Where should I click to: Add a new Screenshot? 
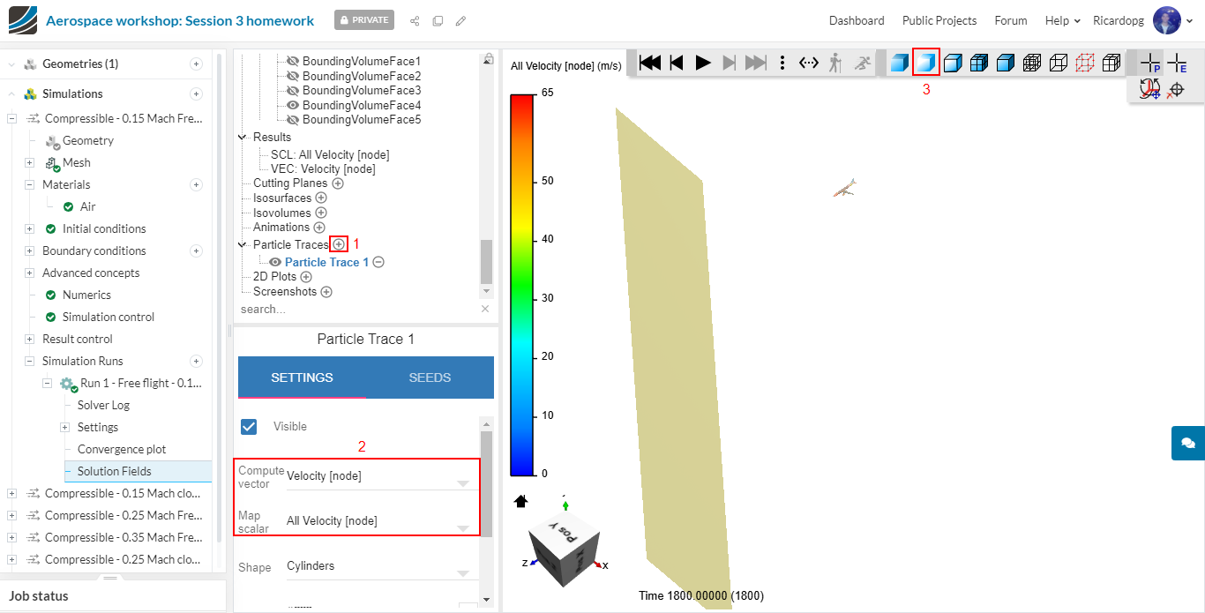tap(326, 292)
